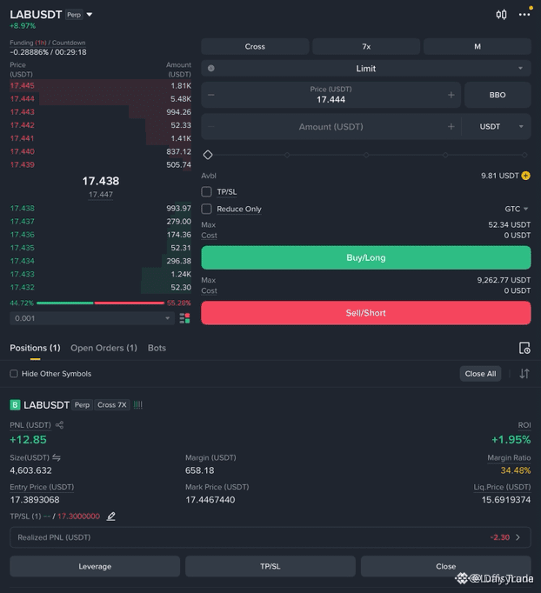
Task: Toggle the Size(USDT) unit swap icon
Action: coord(57,457)
